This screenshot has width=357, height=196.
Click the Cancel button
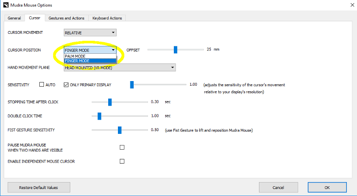coord(278,187)
